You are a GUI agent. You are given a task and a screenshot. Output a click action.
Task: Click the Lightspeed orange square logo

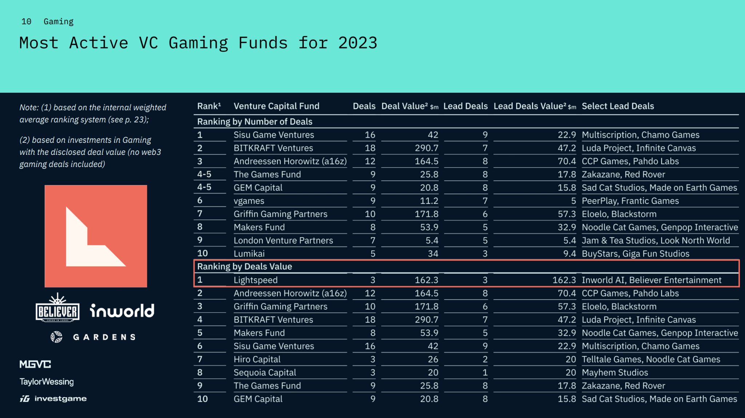click(96, 236)
